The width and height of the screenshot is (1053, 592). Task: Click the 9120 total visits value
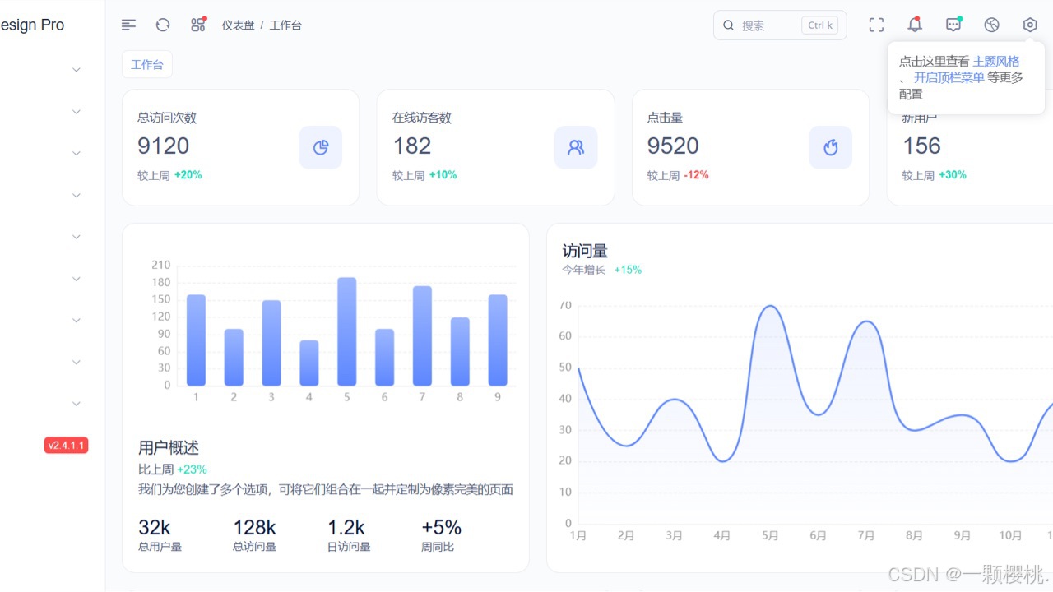tap(164, 146)
